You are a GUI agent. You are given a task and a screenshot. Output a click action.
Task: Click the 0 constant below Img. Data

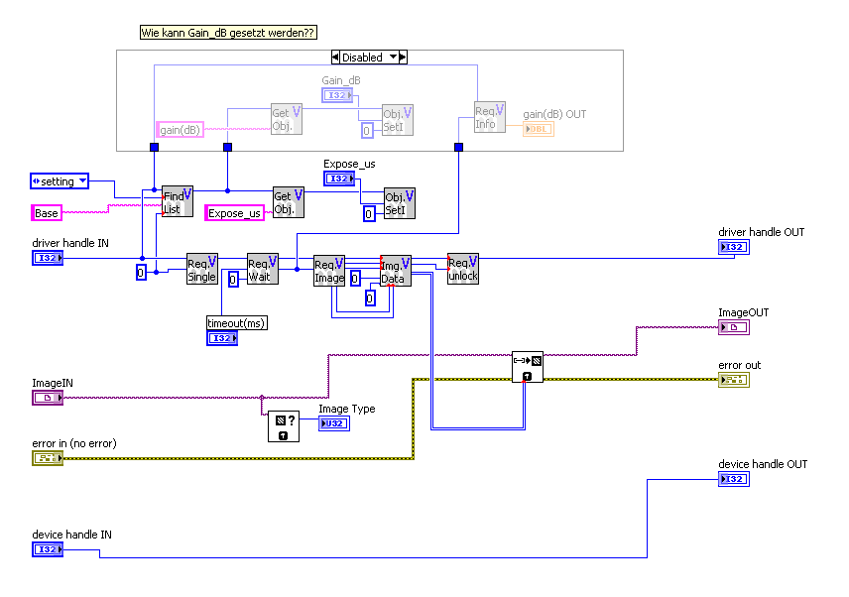370,298
